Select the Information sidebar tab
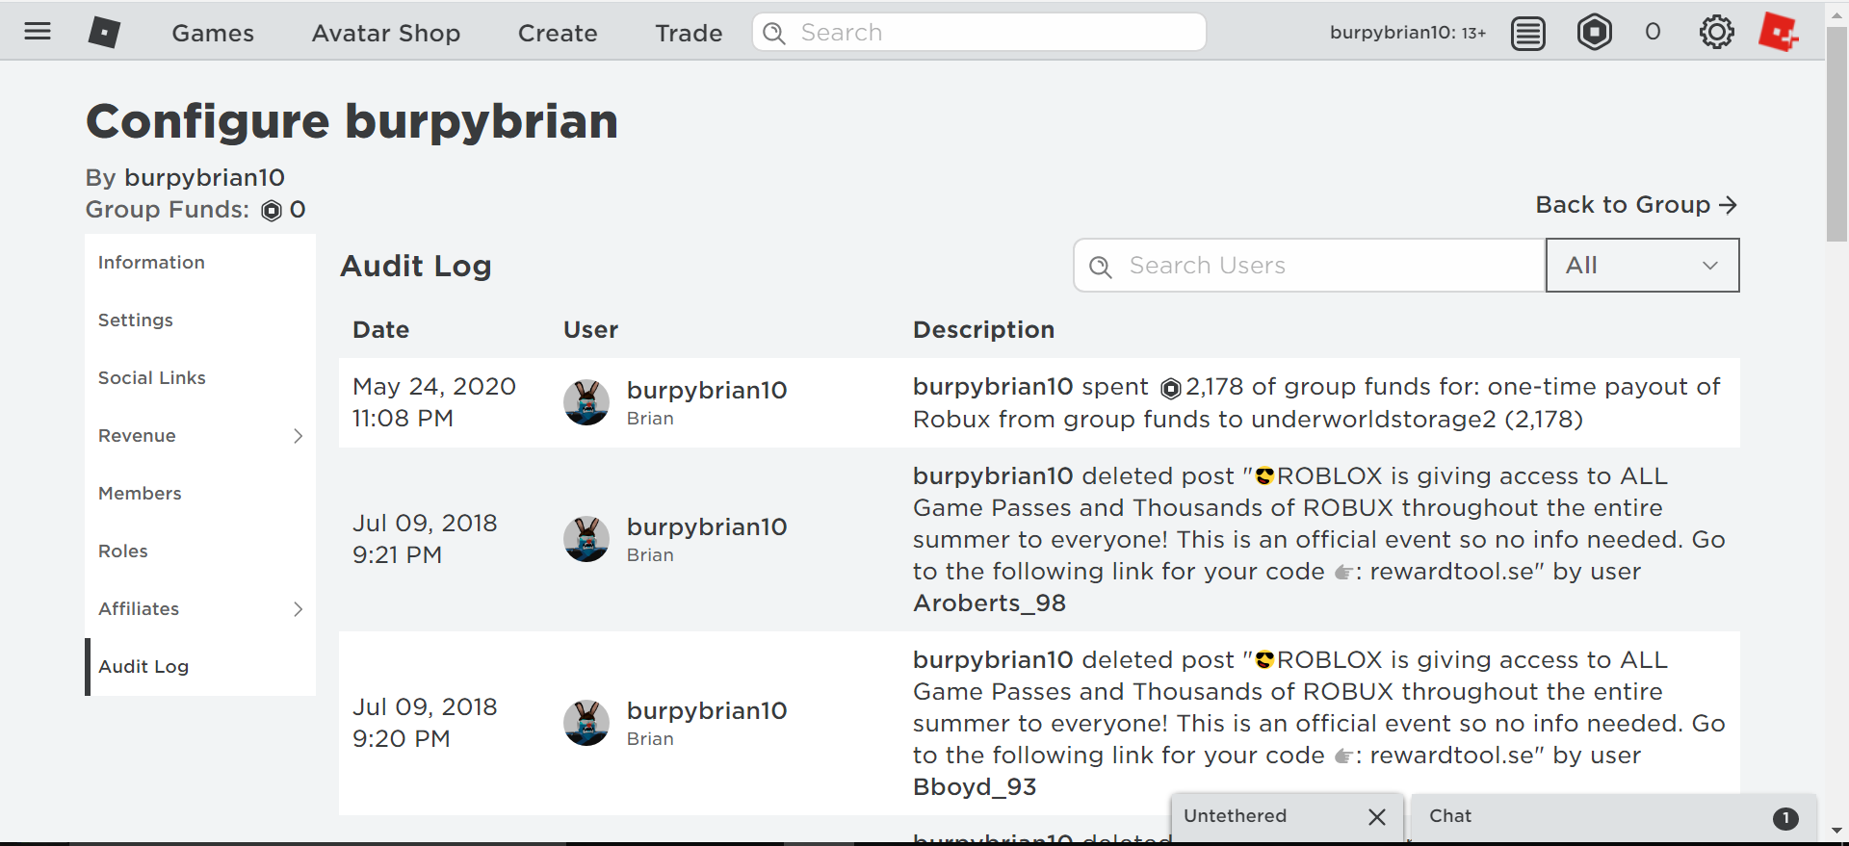 (x=200, y=263)
